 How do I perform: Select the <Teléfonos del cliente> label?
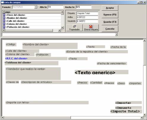coord(31,63)
